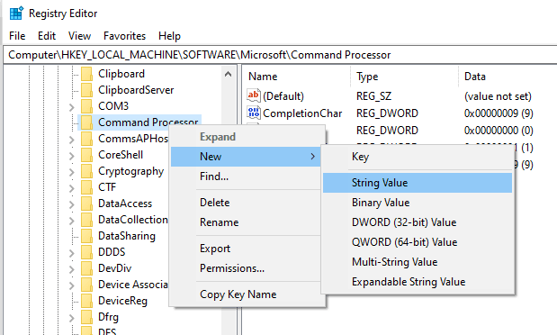Click the Command Processor folder icon
The image size is (557, 335).
click(86, 122)
